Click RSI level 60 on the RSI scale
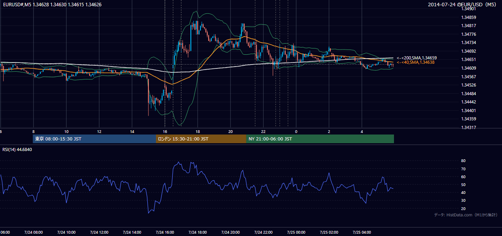The height and width of the screenshot is (236, 502). point(463,177)
